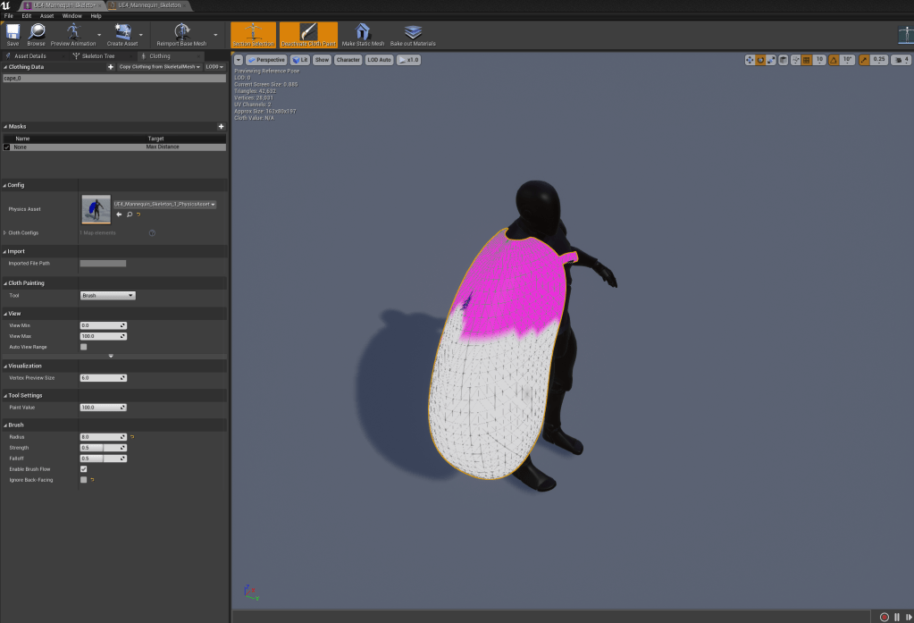This screenshot has height=623, width=914.
Task: Adjust the brush Strength slider
Action: point(103,447)
